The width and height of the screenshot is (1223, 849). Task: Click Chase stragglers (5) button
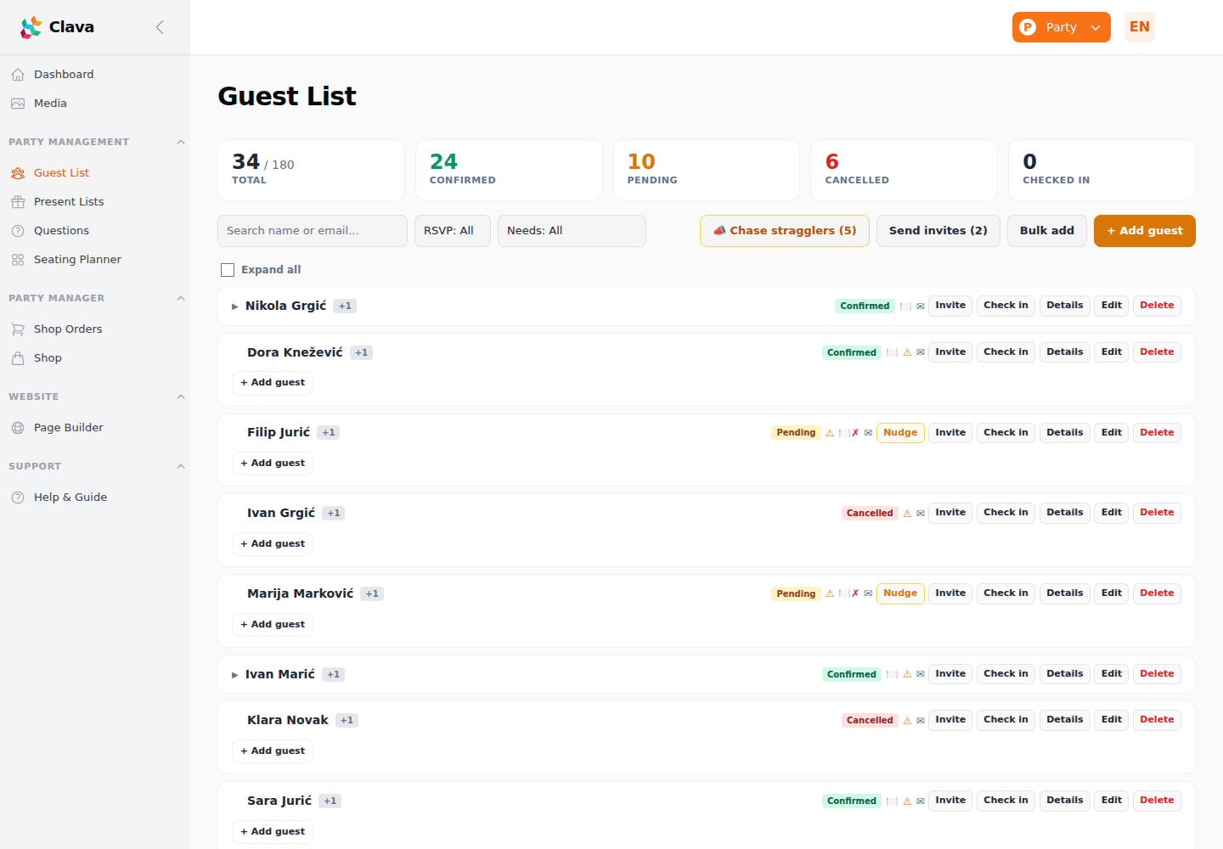click(x=785, y=231)
